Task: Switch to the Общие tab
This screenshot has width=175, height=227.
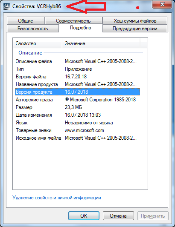Action: pos(26,21)
